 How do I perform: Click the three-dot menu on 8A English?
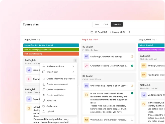click(75, 60)
